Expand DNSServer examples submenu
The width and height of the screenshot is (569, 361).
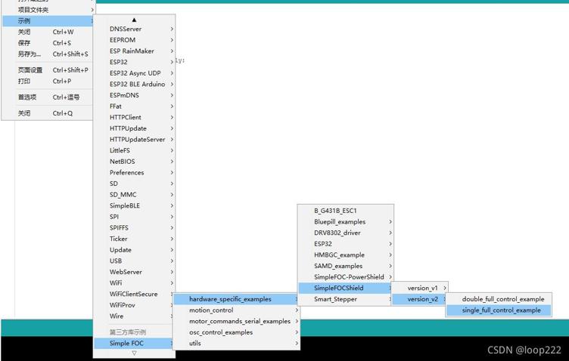point(134,29)
